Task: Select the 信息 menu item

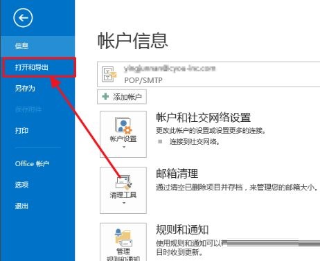Action: [37, 46]
